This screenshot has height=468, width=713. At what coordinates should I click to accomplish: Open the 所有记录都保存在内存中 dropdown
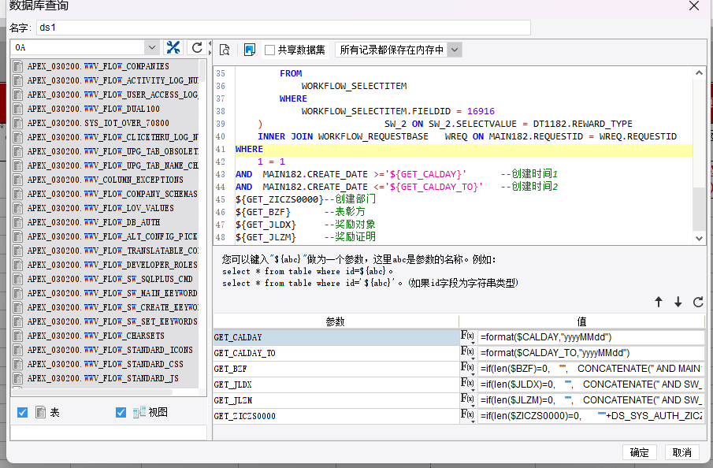455,50
